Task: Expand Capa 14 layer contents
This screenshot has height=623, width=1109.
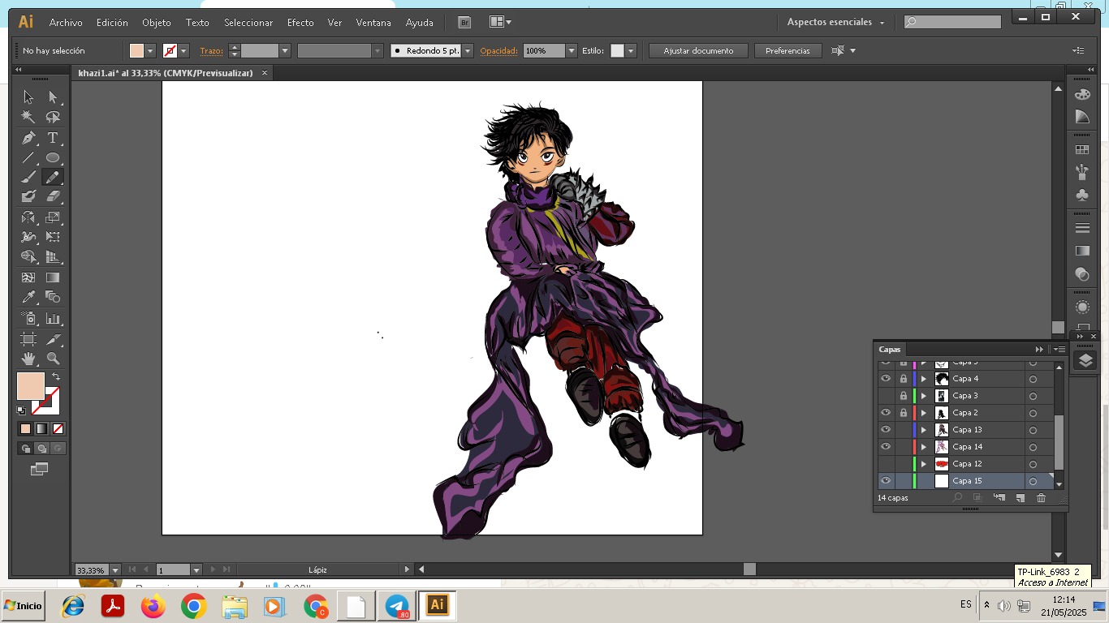Action: 923,447
